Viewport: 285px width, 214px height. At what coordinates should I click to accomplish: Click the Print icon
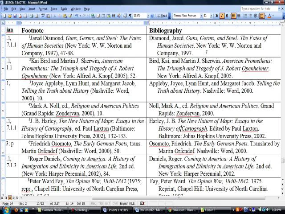tap(32, 16)
